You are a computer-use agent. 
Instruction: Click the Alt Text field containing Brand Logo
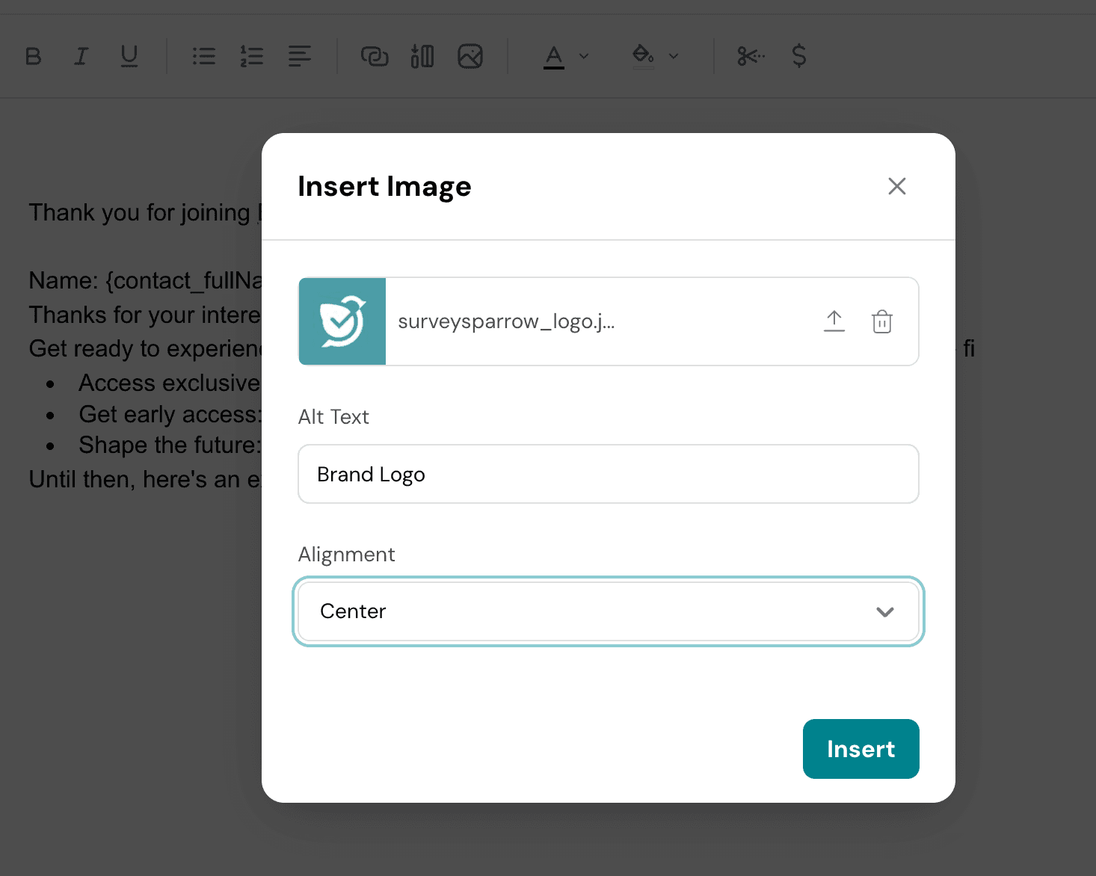coord(609,475)
